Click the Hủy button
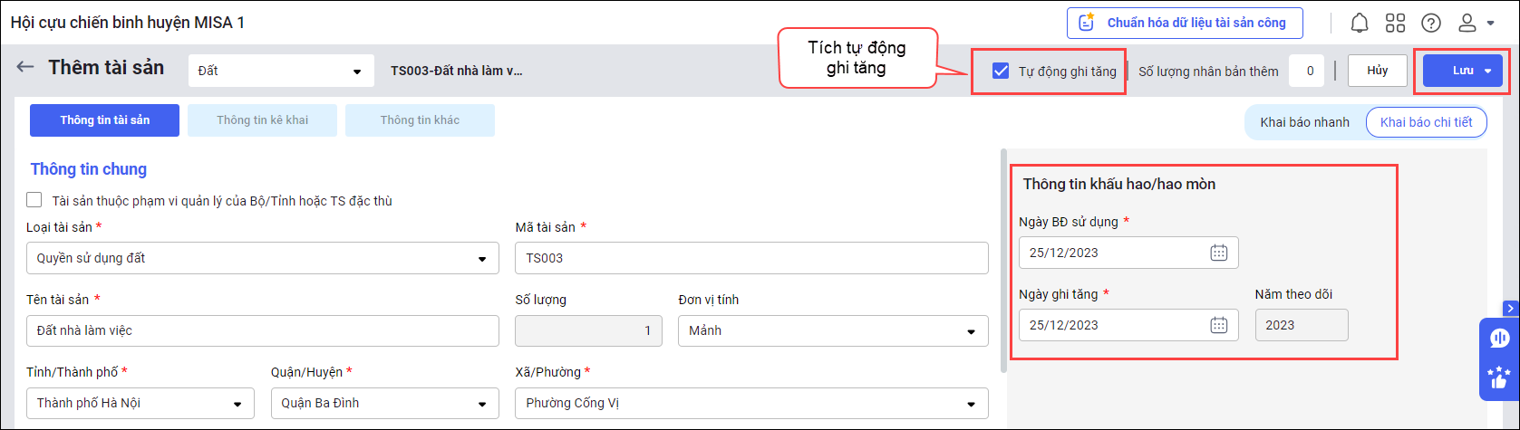Viewport: 1520px width, 430px height. tap(1377, 71)
